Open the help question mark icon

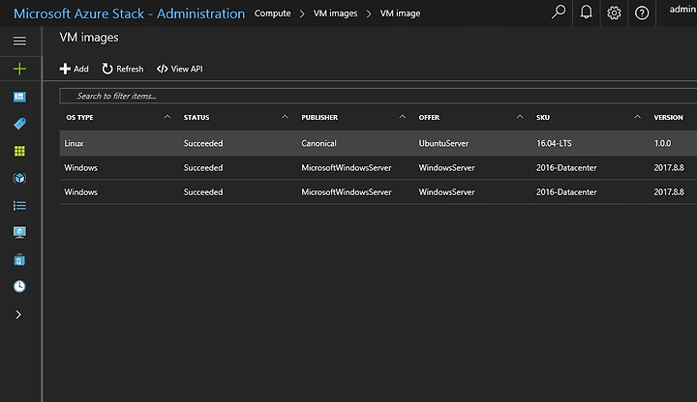click(642, 13)
